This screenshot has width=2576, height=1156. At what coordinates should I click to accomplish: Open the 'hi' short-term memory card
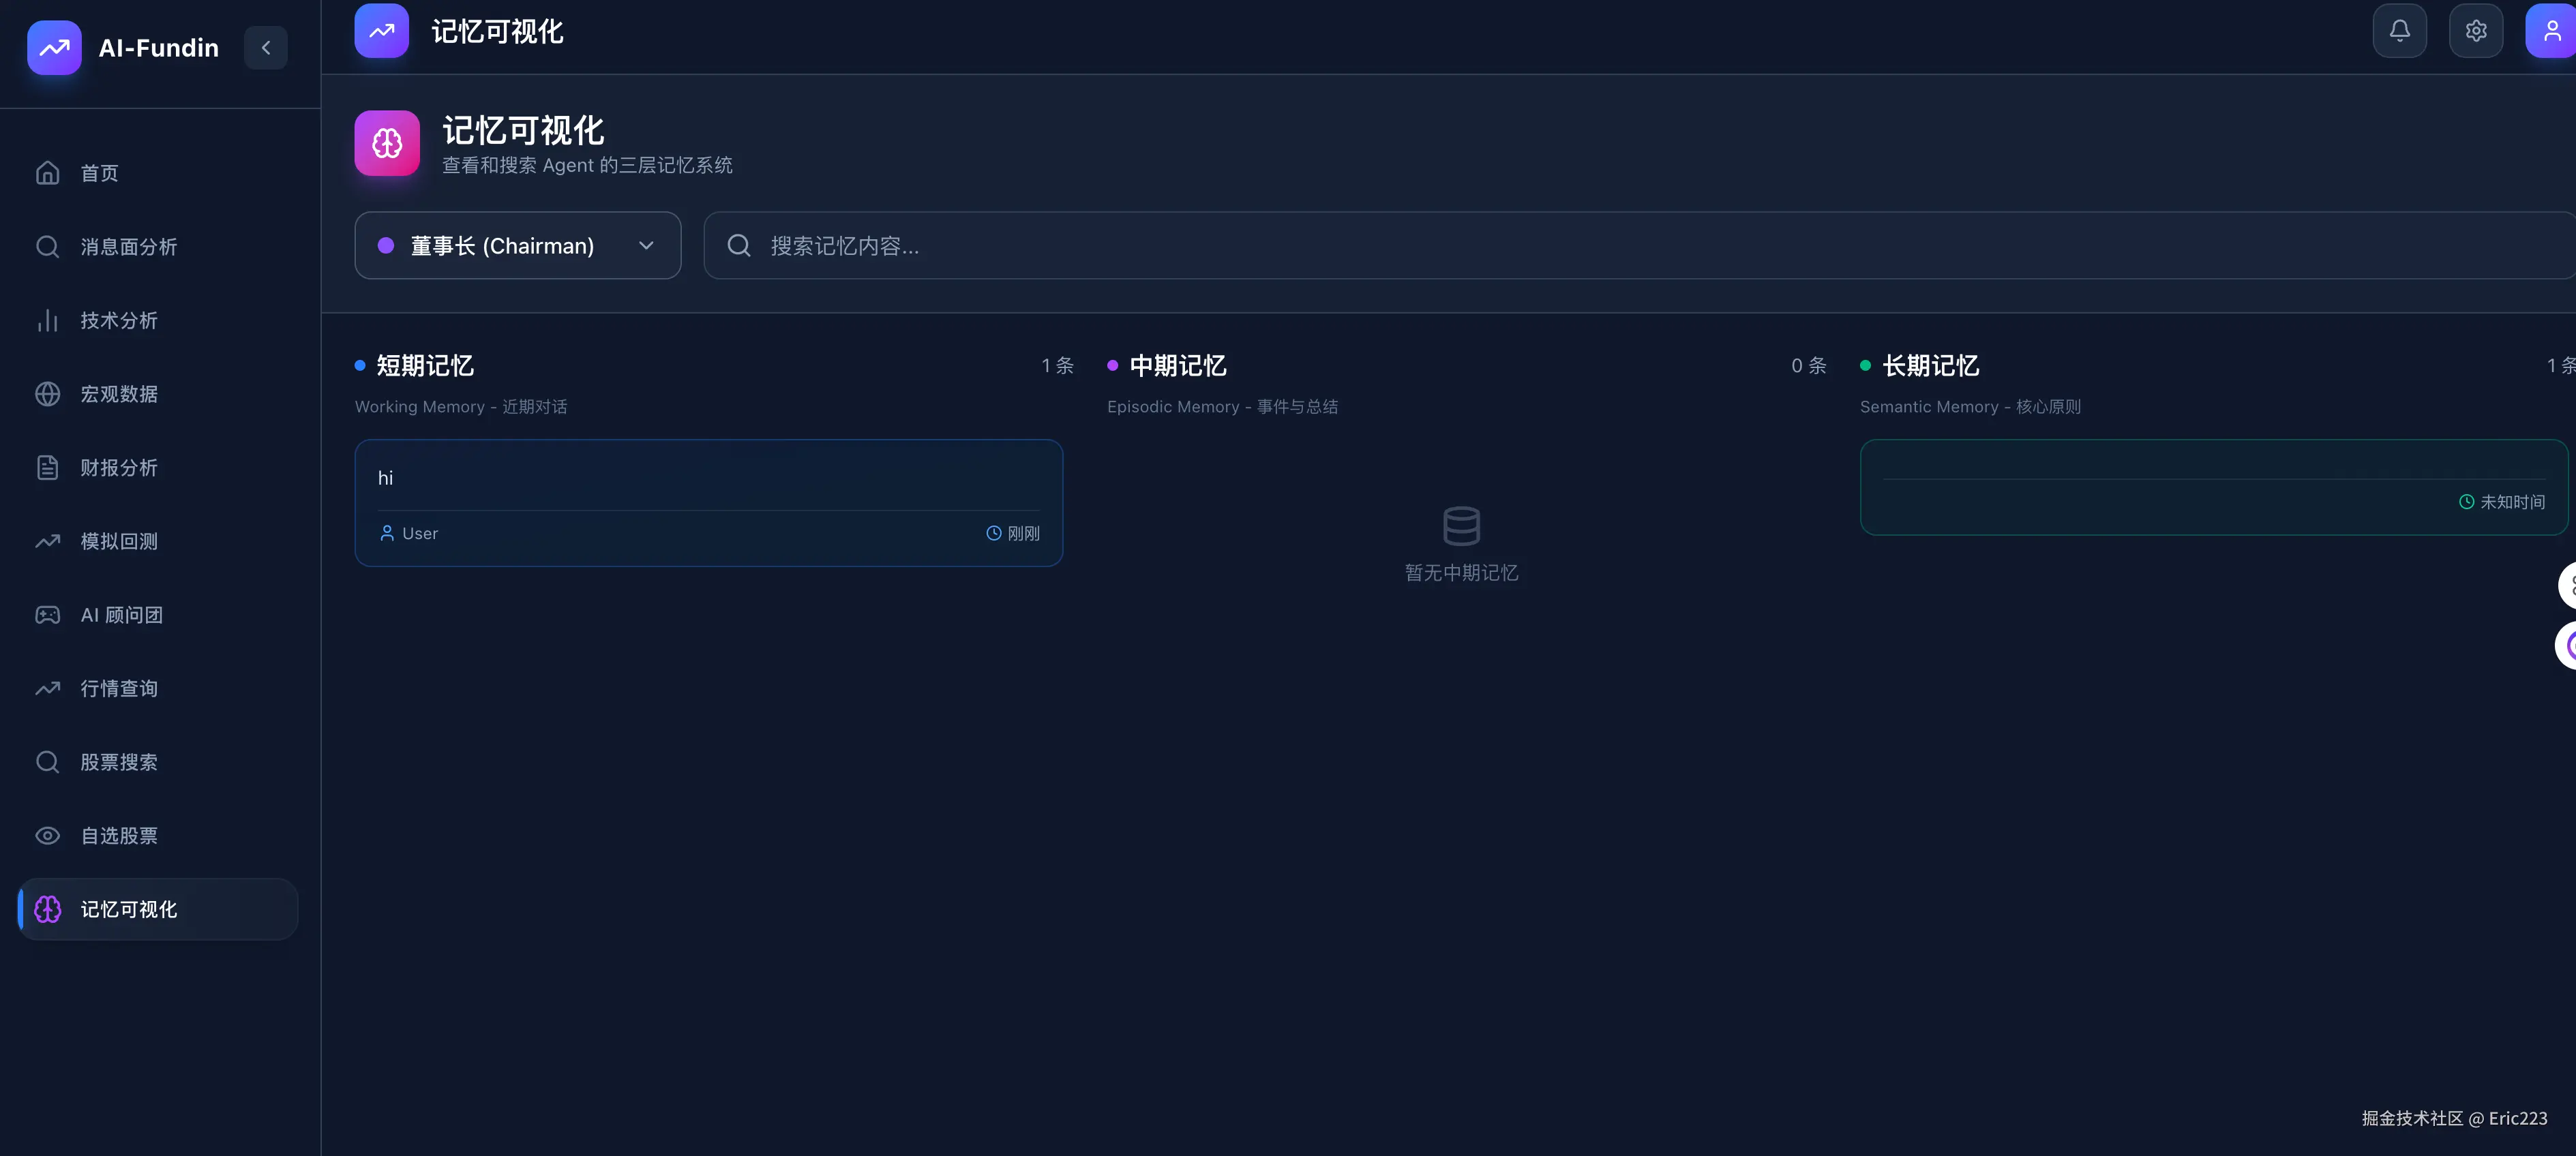click(708, 502)
